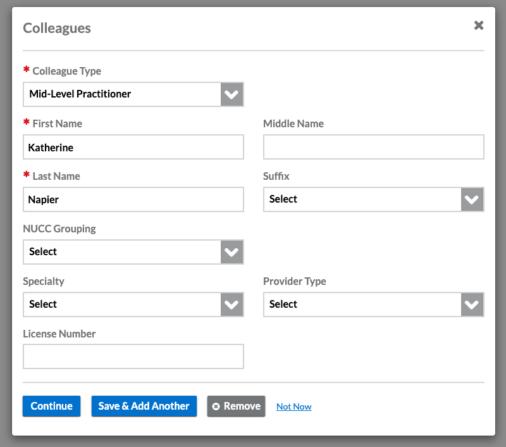Click the chevron arrow on Colleague Type
Image resolution: width=506 pixels, height=447 pixels.
point(232,94)
